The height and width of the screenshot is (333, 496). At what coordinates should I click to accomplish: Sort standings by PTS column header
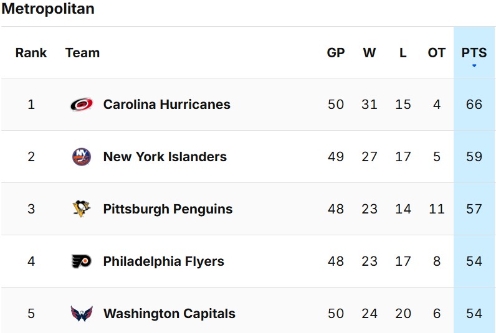point(474,53)
